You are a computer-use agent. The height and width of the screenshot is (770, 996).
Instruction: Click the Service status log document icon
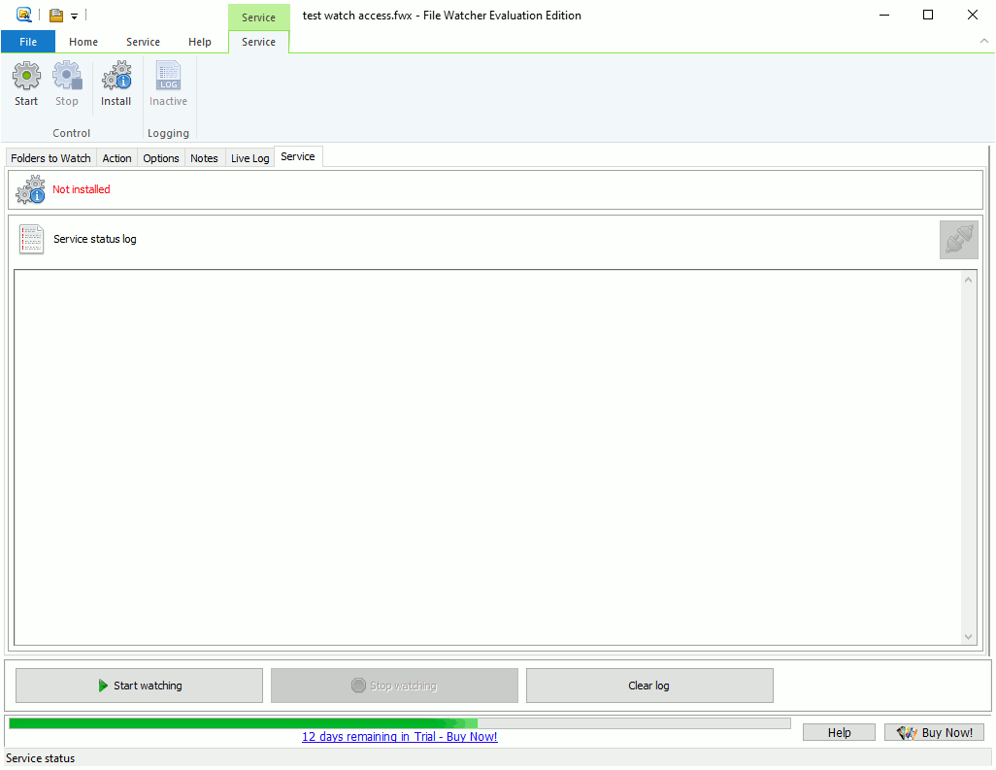point(32,240)
